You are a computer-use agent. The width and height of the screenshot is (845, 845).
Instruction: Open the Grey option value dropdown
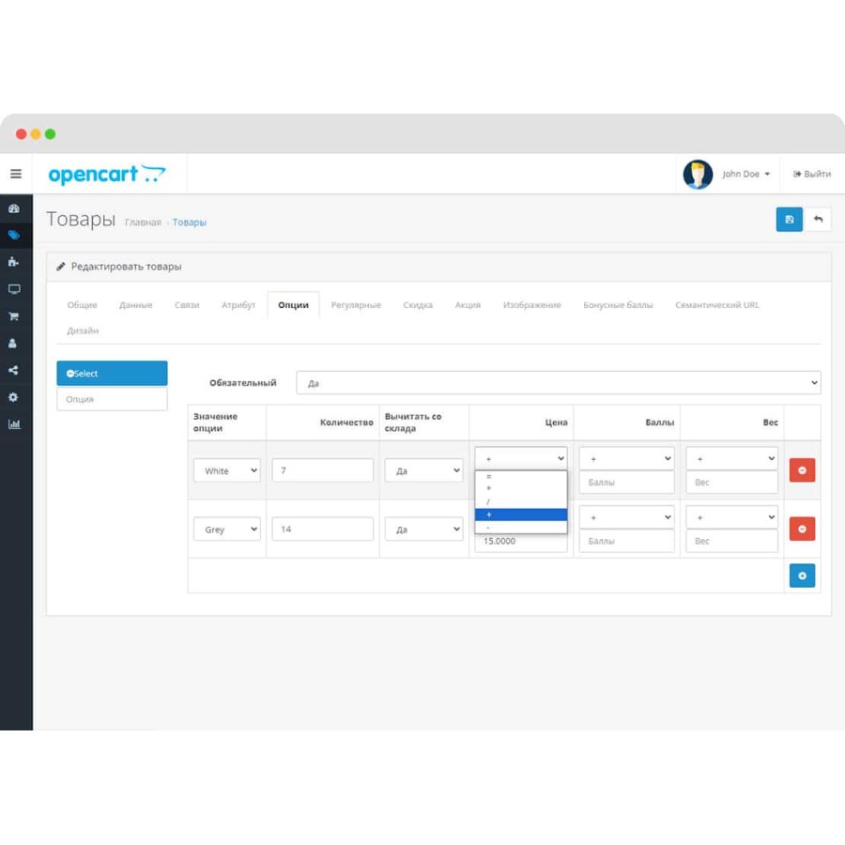tap(227, 530)
